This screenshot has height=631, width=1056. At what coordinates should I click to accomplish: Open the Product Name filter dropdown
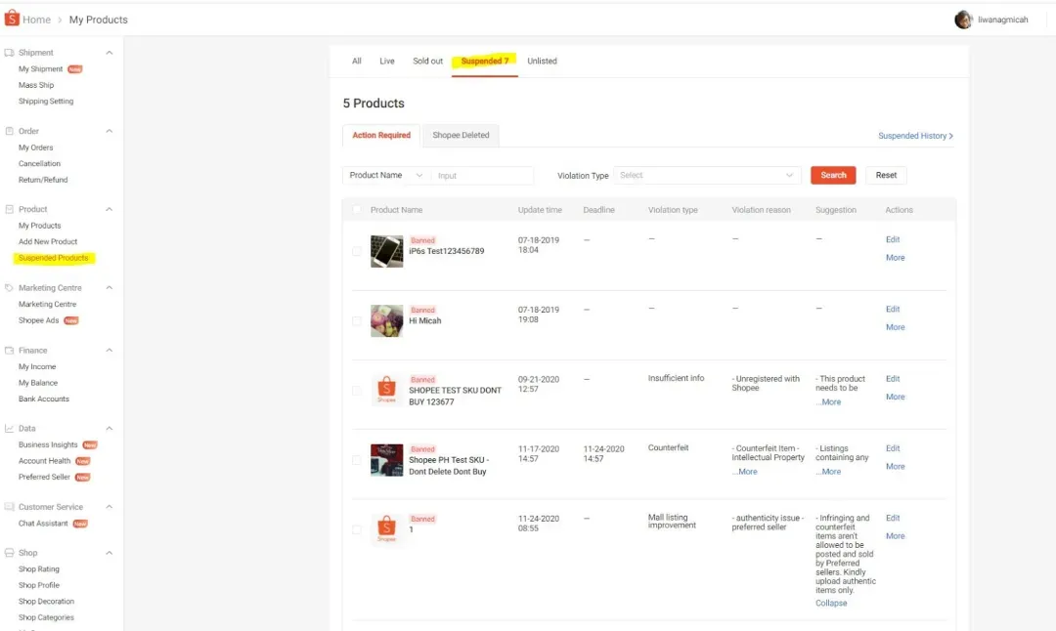coord(386,176)
